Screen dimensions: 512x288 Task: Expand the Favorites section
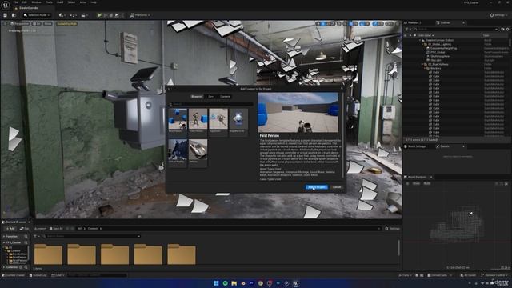4,237
